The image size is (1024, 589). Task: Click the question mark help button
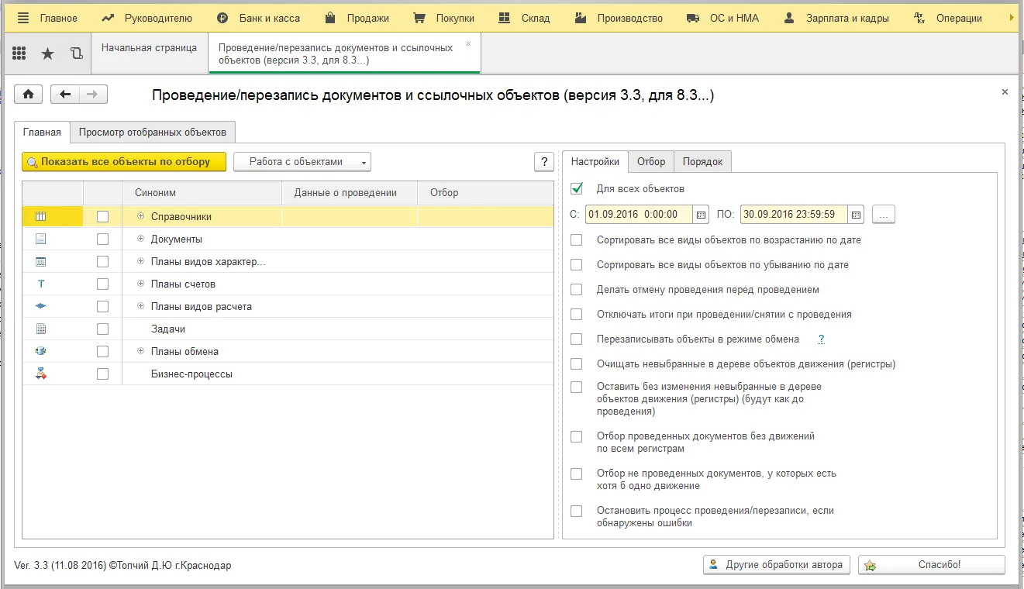(x=544, y=162)
